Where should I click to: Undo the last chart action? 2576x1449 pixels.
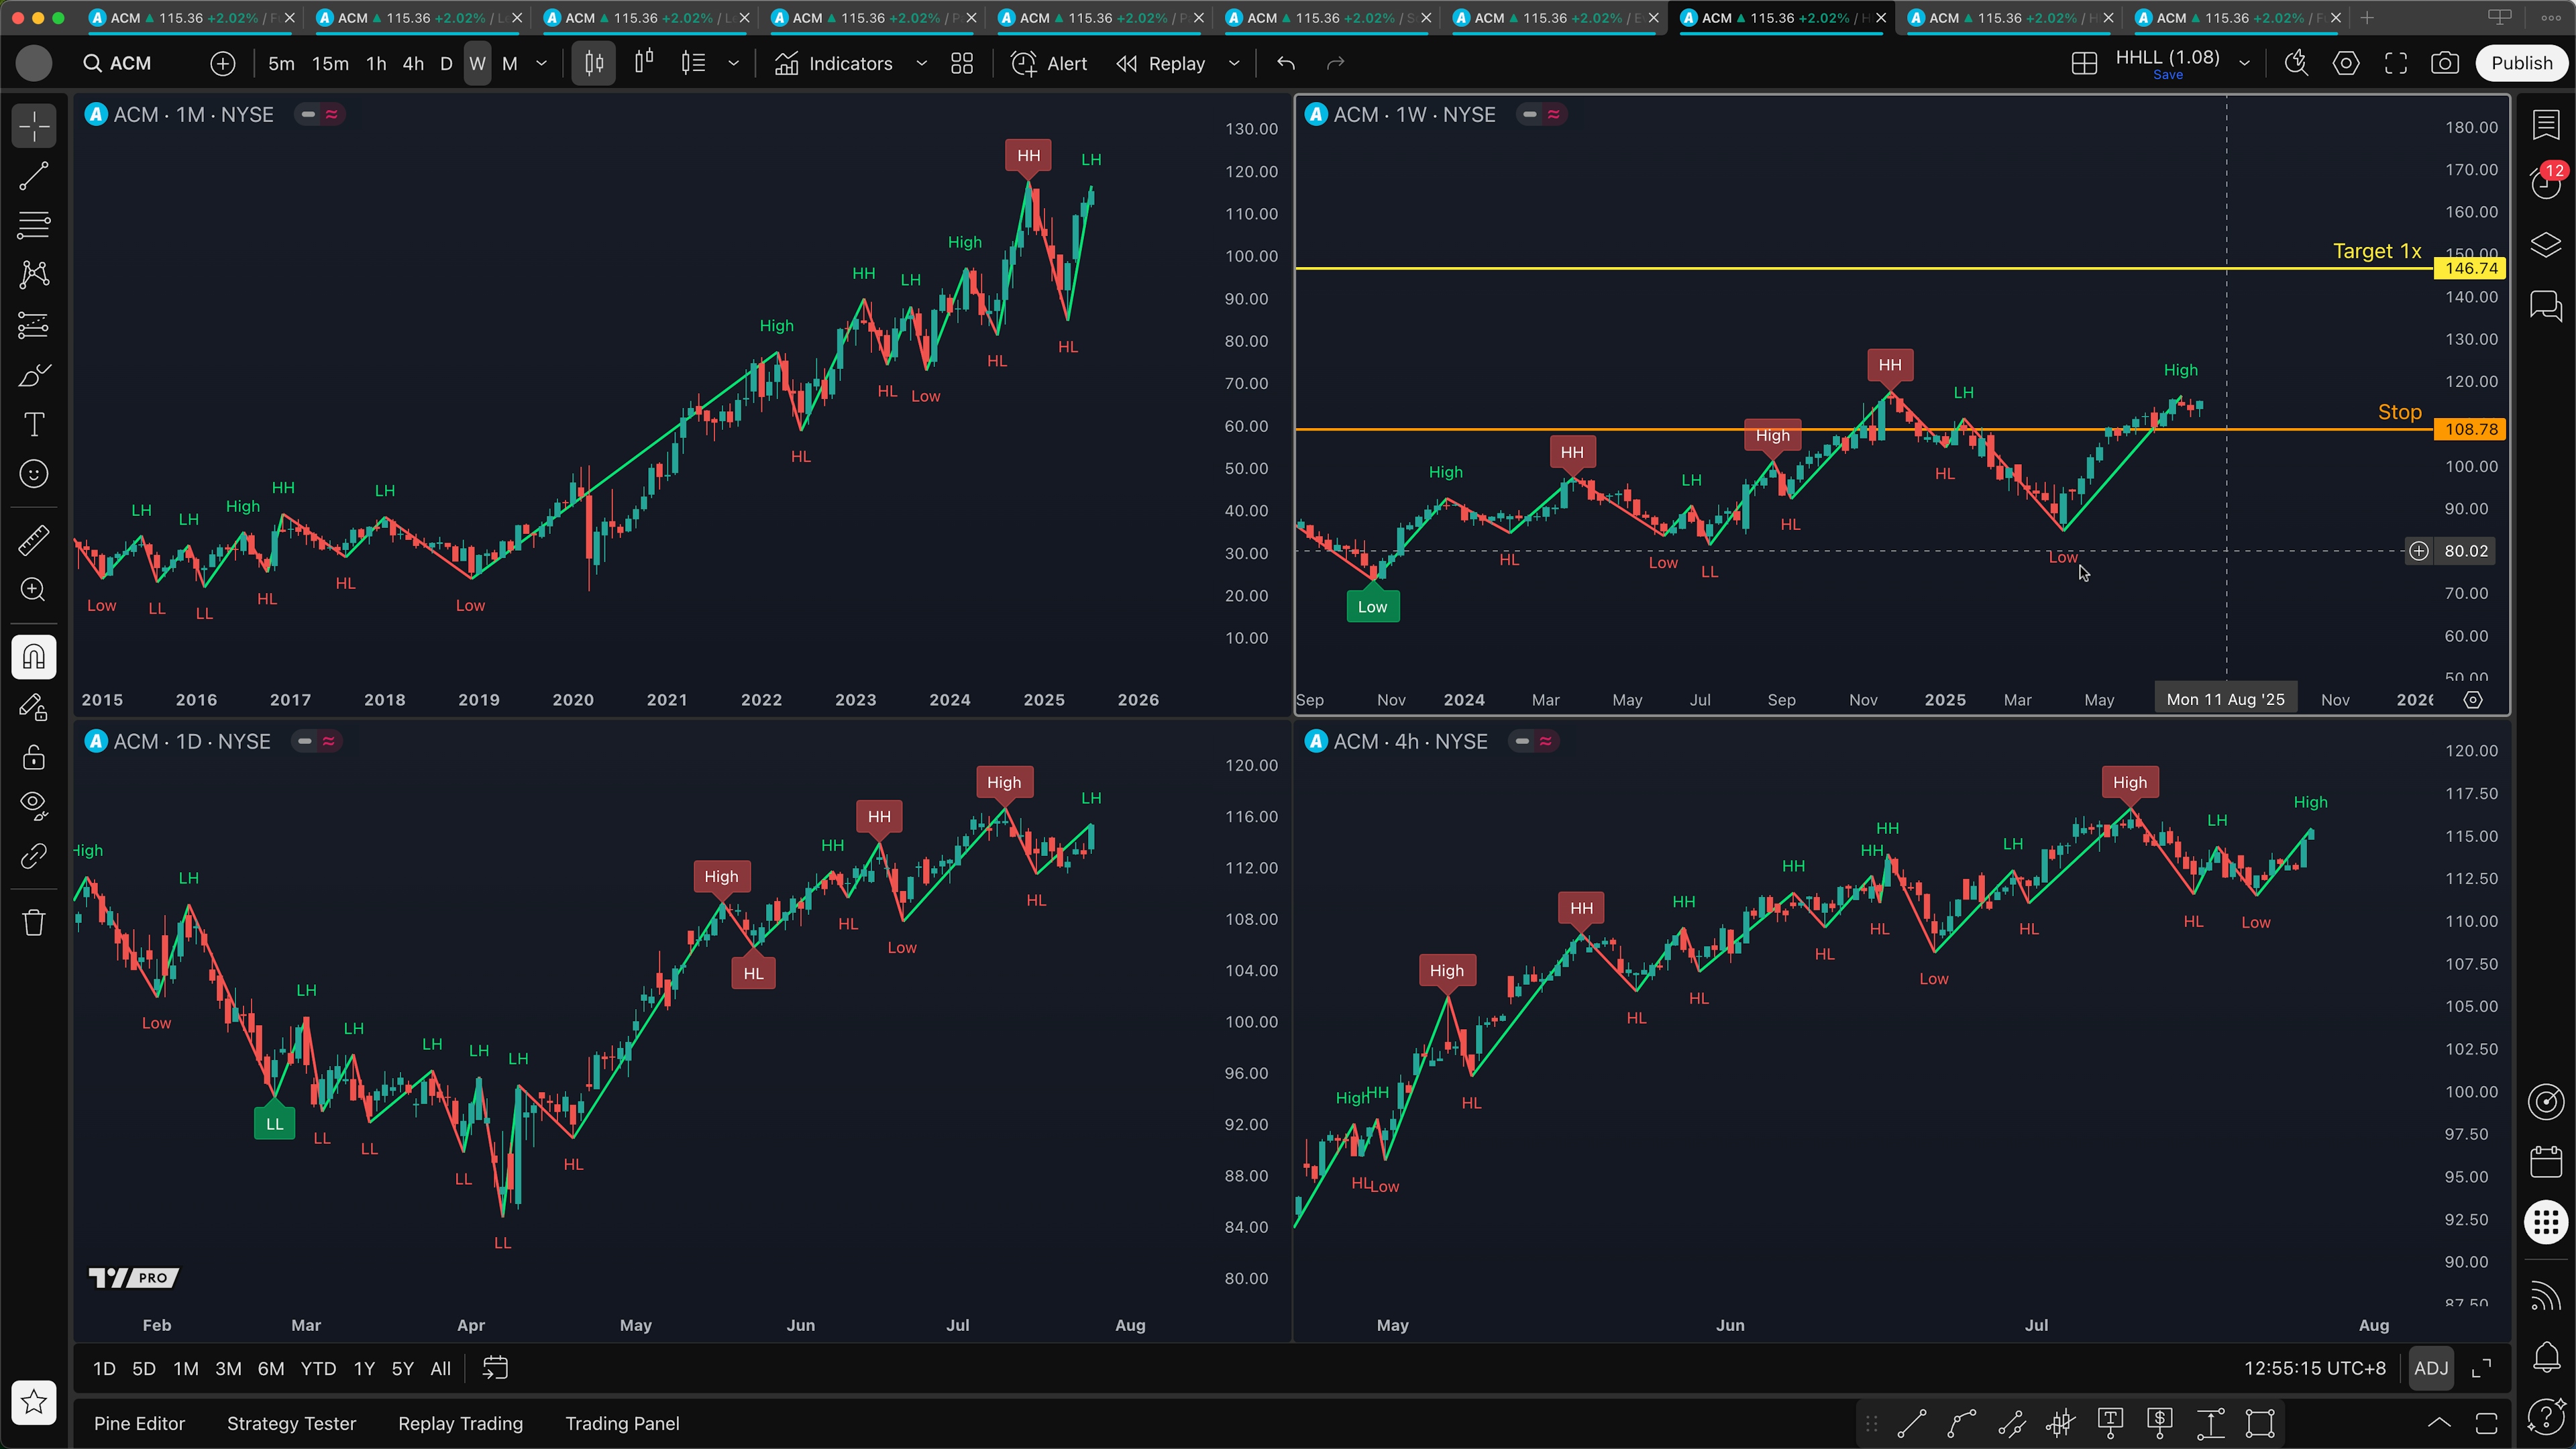[1286, 63]
